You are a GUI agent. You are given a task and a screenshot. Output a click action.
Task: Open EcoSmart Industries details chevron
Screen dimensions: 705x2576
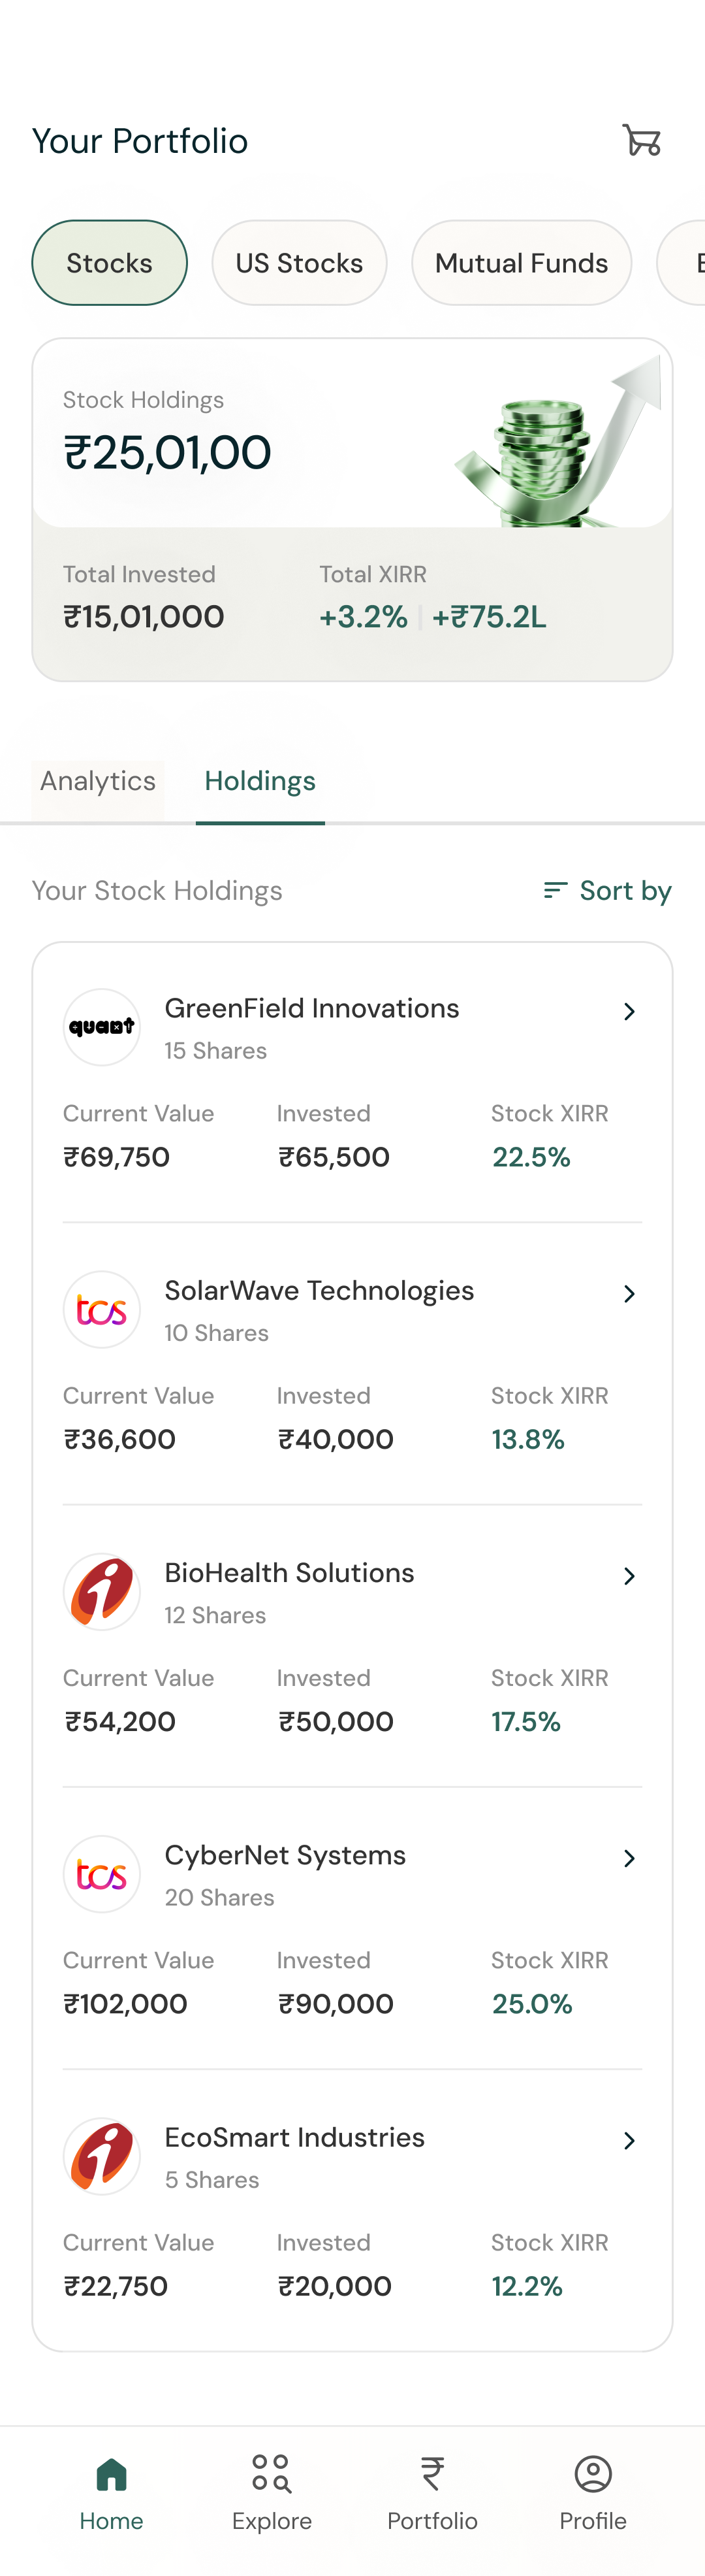[x=629, y=2140]
